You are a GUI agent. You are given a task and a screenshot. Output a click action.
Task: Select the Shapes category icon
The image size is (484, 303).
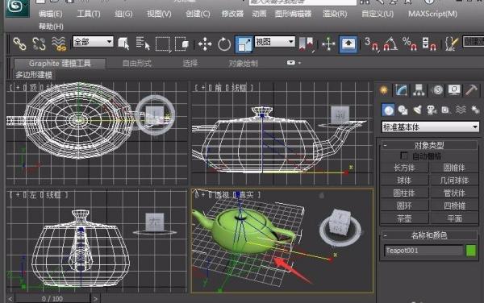[x=403, y=110]
